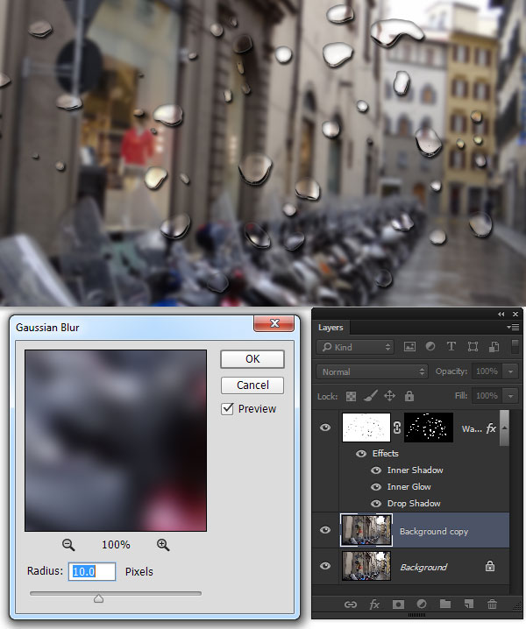Click the create new group folder icon
Image resolution: width=526 pixels, height=629 pixels.
(x=445, y=604)
